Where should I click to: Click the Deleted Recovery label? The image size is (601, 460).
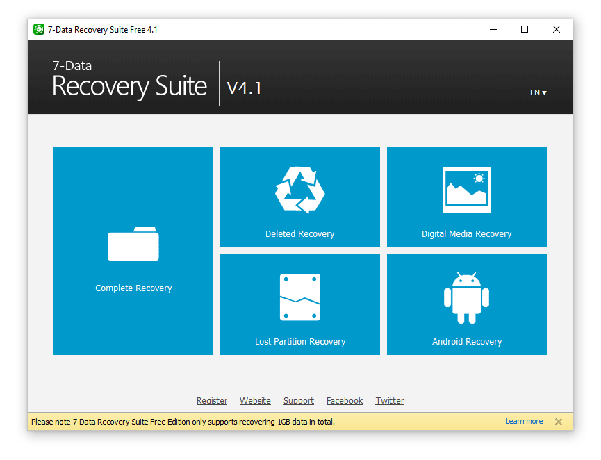[299, 234]
